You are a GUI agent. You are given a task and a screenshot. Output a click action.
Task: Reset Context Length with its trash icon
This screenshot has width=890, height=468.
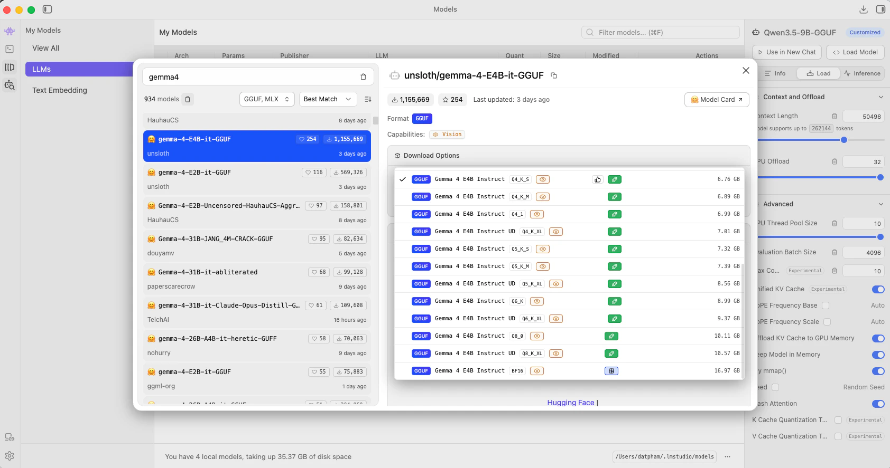835,117
